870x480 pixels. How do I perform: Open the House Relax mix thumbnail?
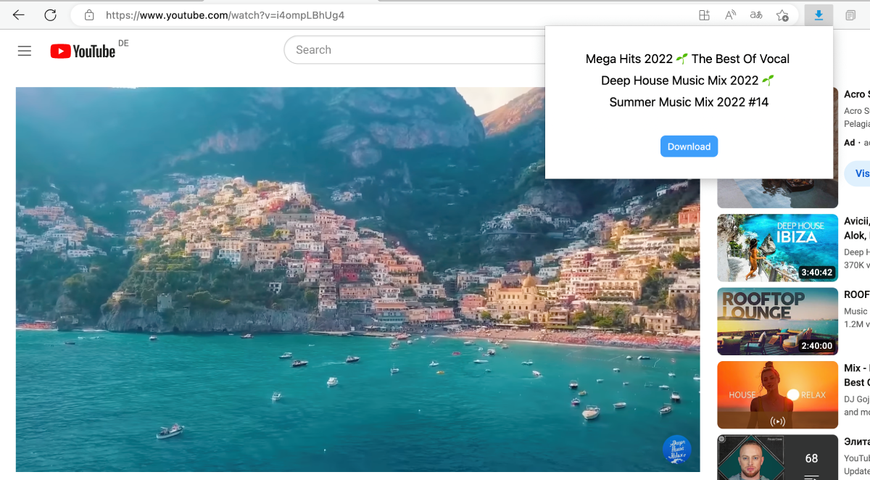tap(776, 394)
